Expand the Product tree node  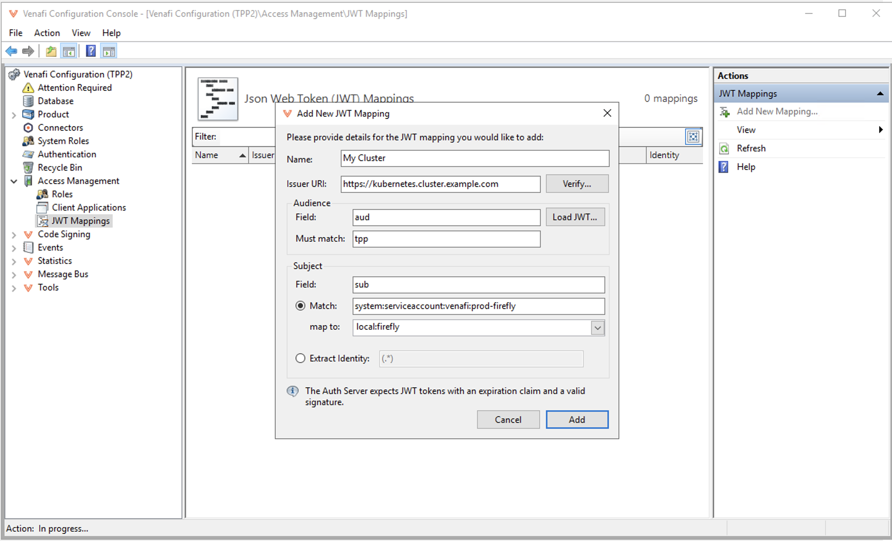(x=14, y=115)
